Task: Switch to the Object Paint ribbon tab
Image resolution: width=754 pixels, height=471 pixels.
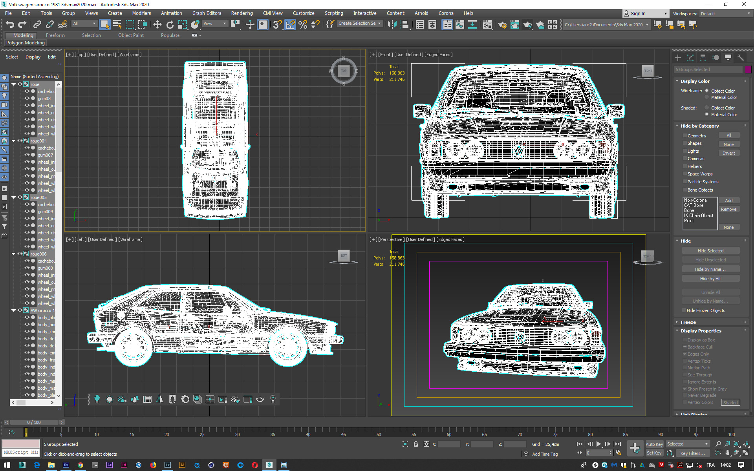Action: [x=131, y=35]
